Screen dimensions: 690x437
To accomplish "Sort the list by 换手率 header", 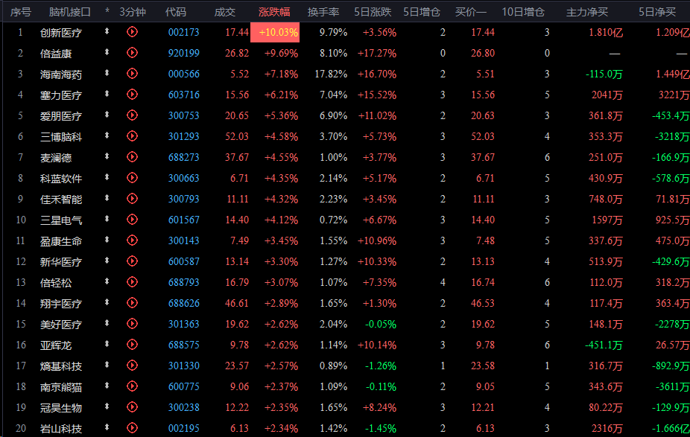I will [323, 12].
